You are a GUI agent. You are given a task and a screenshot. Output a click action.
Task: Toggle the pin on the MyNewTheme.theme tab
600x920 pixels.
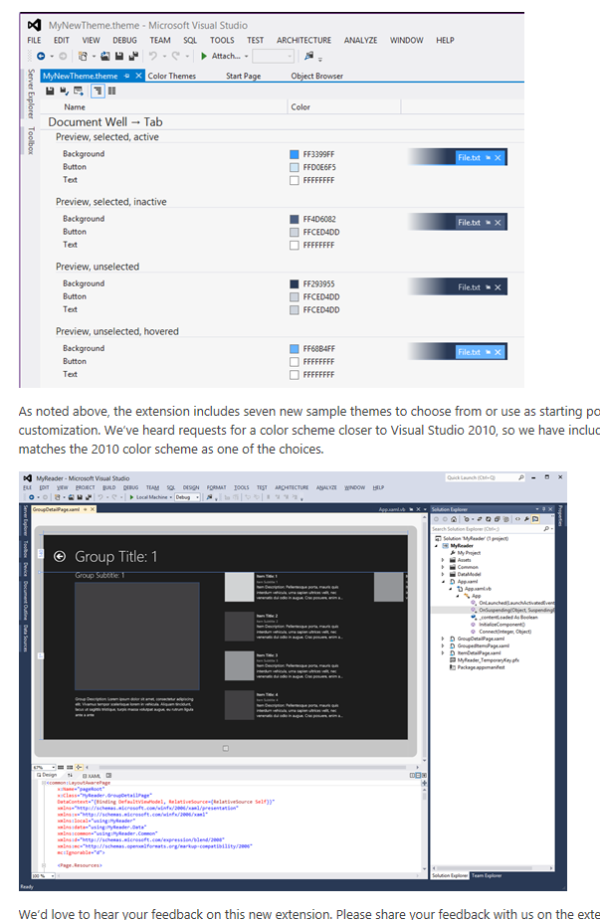pos(126,76)
